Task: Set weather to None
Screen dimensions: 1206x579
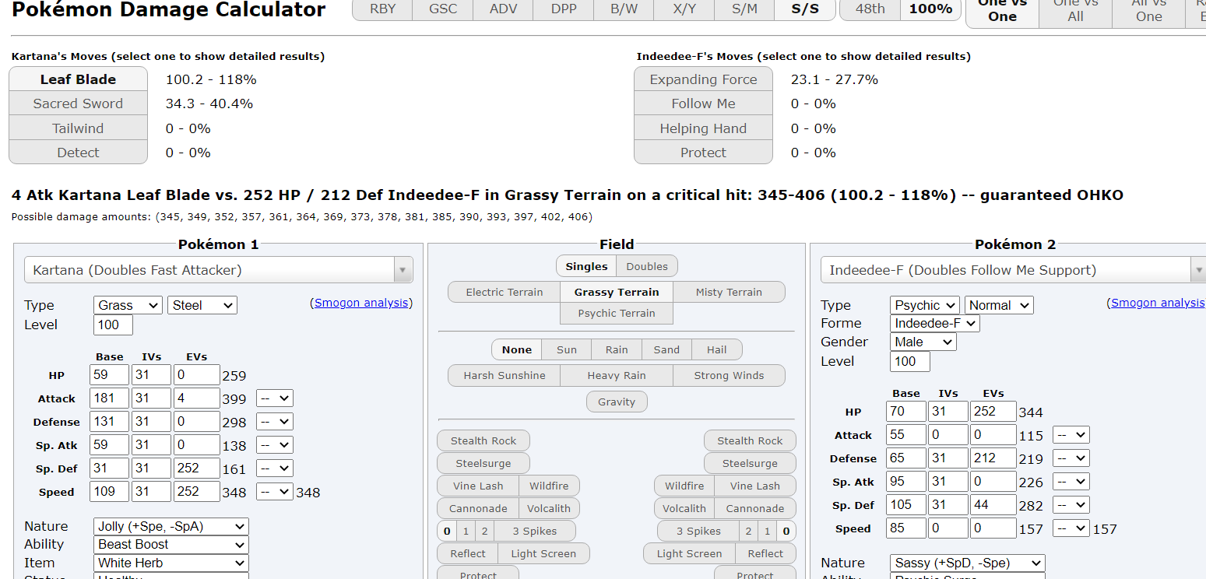Action: coord(517,349)
